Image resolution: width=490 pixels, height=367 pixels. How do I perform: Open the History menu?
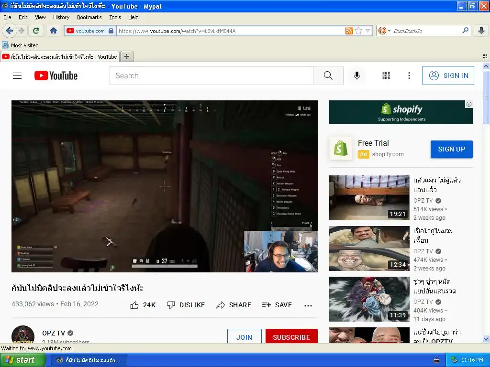click(x=61, y=17)
